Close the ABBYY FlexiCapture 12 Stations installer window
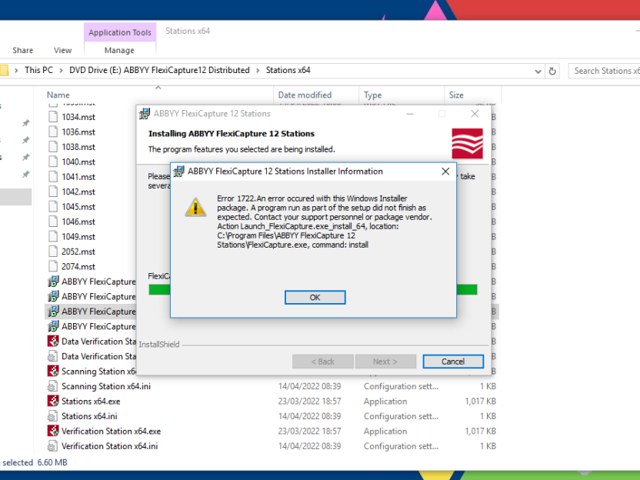 pos(475,114)
